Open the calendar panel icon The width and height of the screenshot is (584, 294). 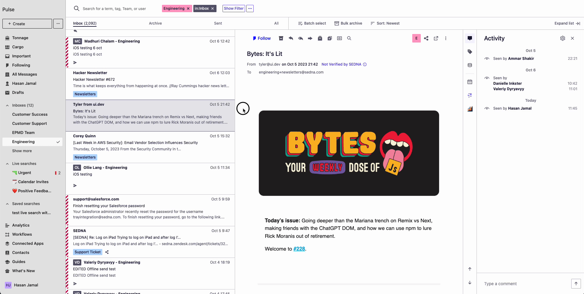[x=470, y=82]
